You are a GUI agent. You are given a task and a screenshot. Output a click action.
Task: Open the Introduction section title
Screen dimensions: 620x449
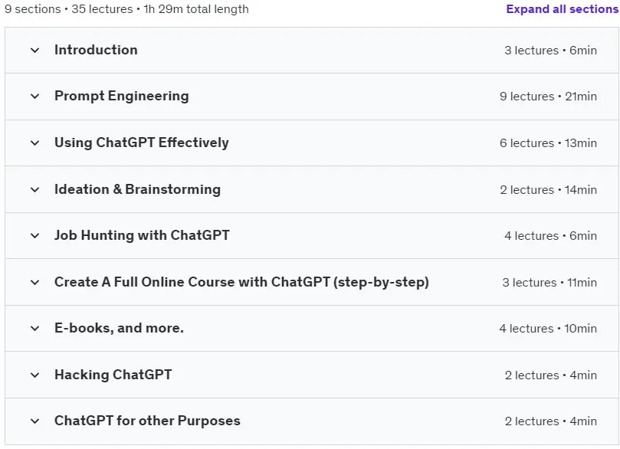click(x=96, y=50)
